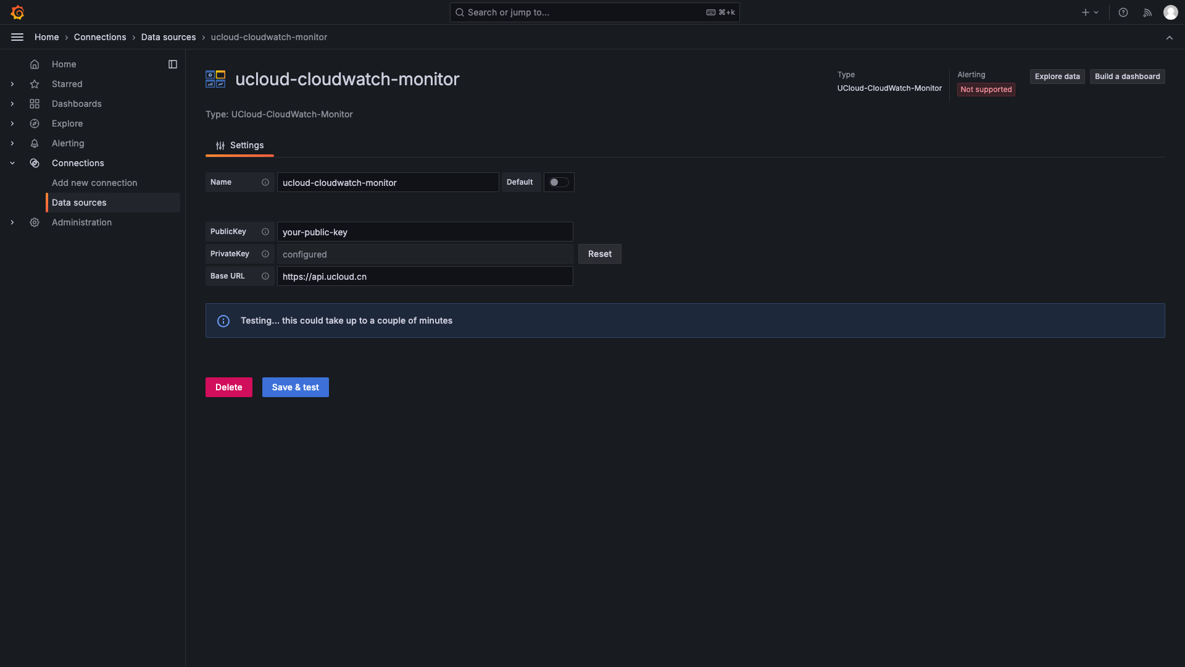
Task: Click the Dashboards grid icon
Action: point(35,104)
